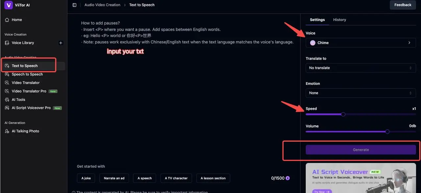
Task: Click the Volume slider handle
Action: point(387,132)
